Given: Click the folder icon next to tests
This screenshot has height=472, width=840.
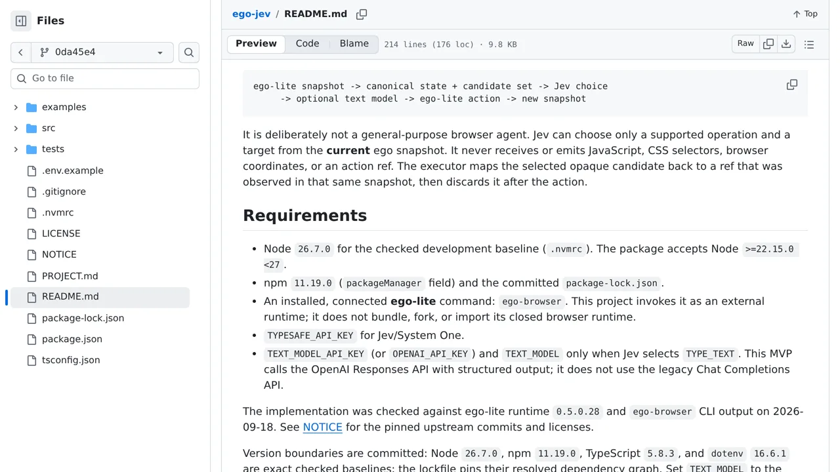Looking at the screenshot, I should pyautogui.click(x=31, y=149).
